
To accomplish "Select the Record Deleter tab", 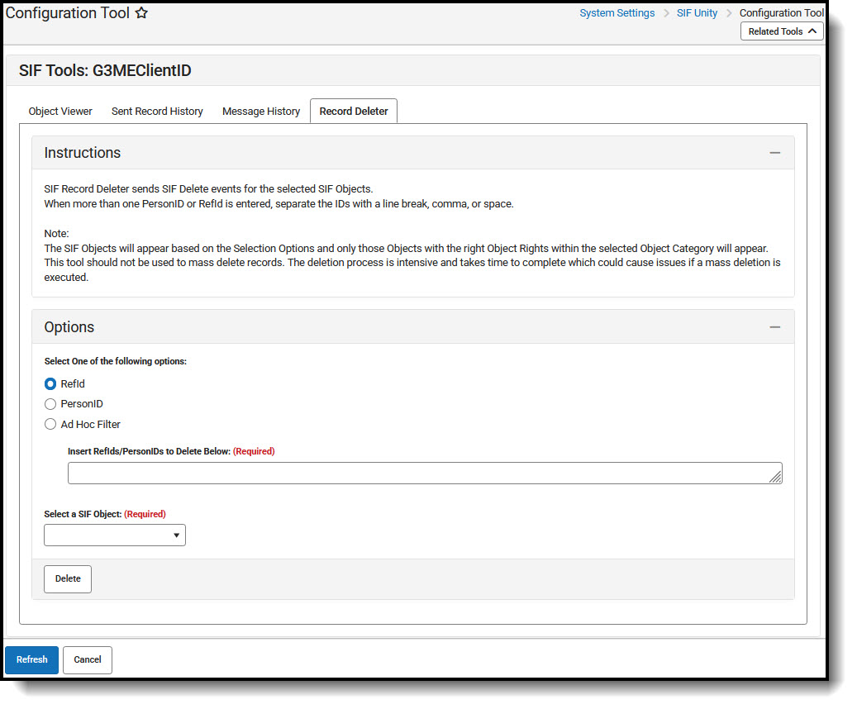I will (353, 111).
